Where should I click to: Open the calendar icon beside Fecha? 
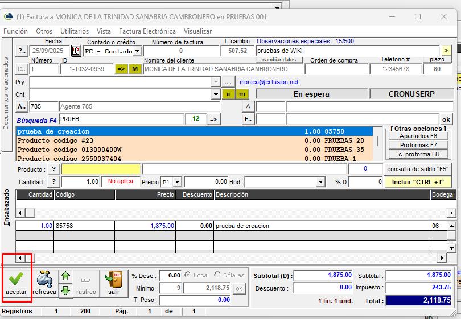[76, 51]
